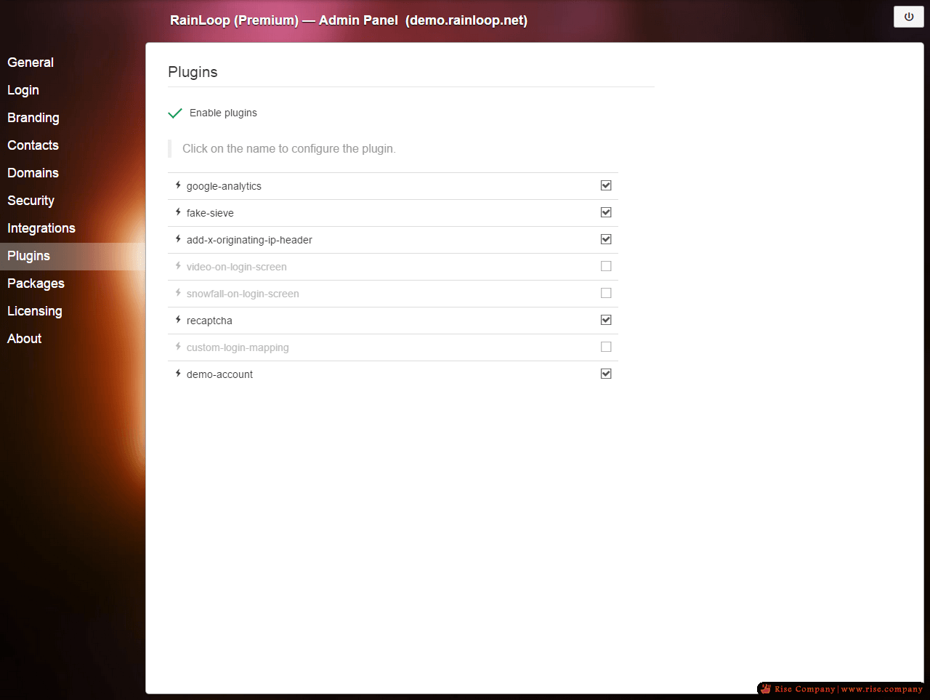Screen dimensions: 930x700
Task: Click lightning icon beside snowfall-on-login-screen
Action: [178, 293]
